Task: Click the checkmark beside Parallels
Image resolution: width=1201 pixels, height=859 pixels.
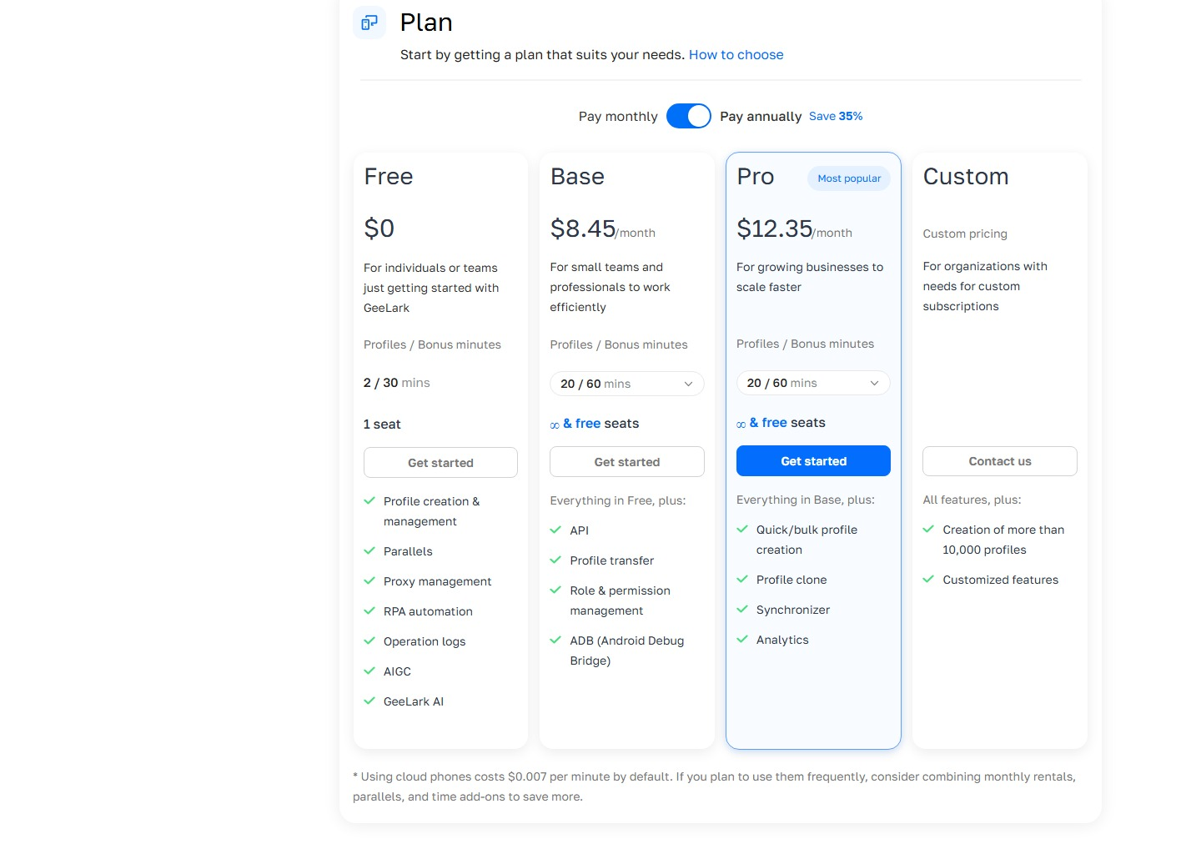Action: [x=369, y=550]
